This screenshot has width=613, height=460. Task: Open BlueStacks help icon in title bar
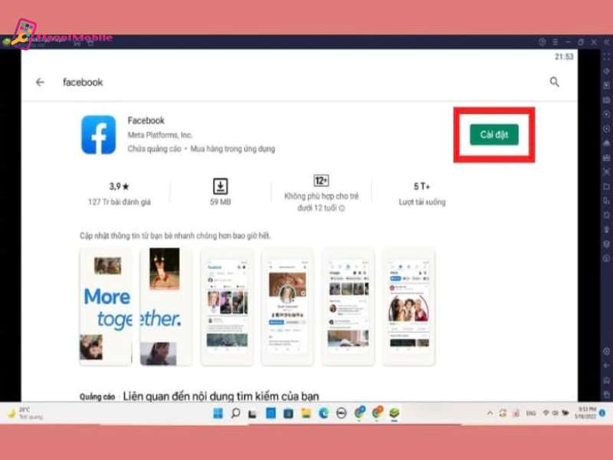(x=542, y=42)
